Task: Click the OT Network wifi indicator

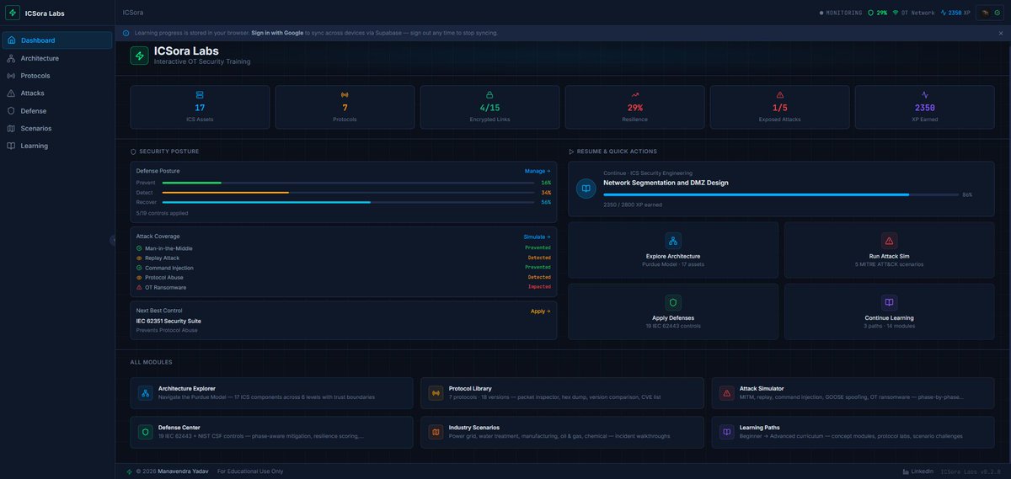Action: 913,13
